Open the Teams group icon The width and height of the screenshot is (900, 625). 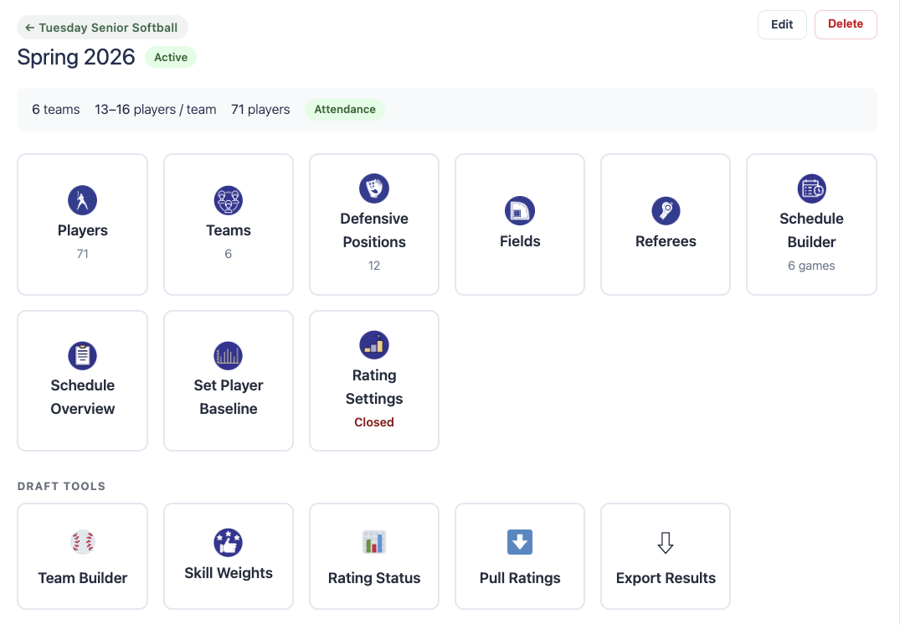click(228, 200)
